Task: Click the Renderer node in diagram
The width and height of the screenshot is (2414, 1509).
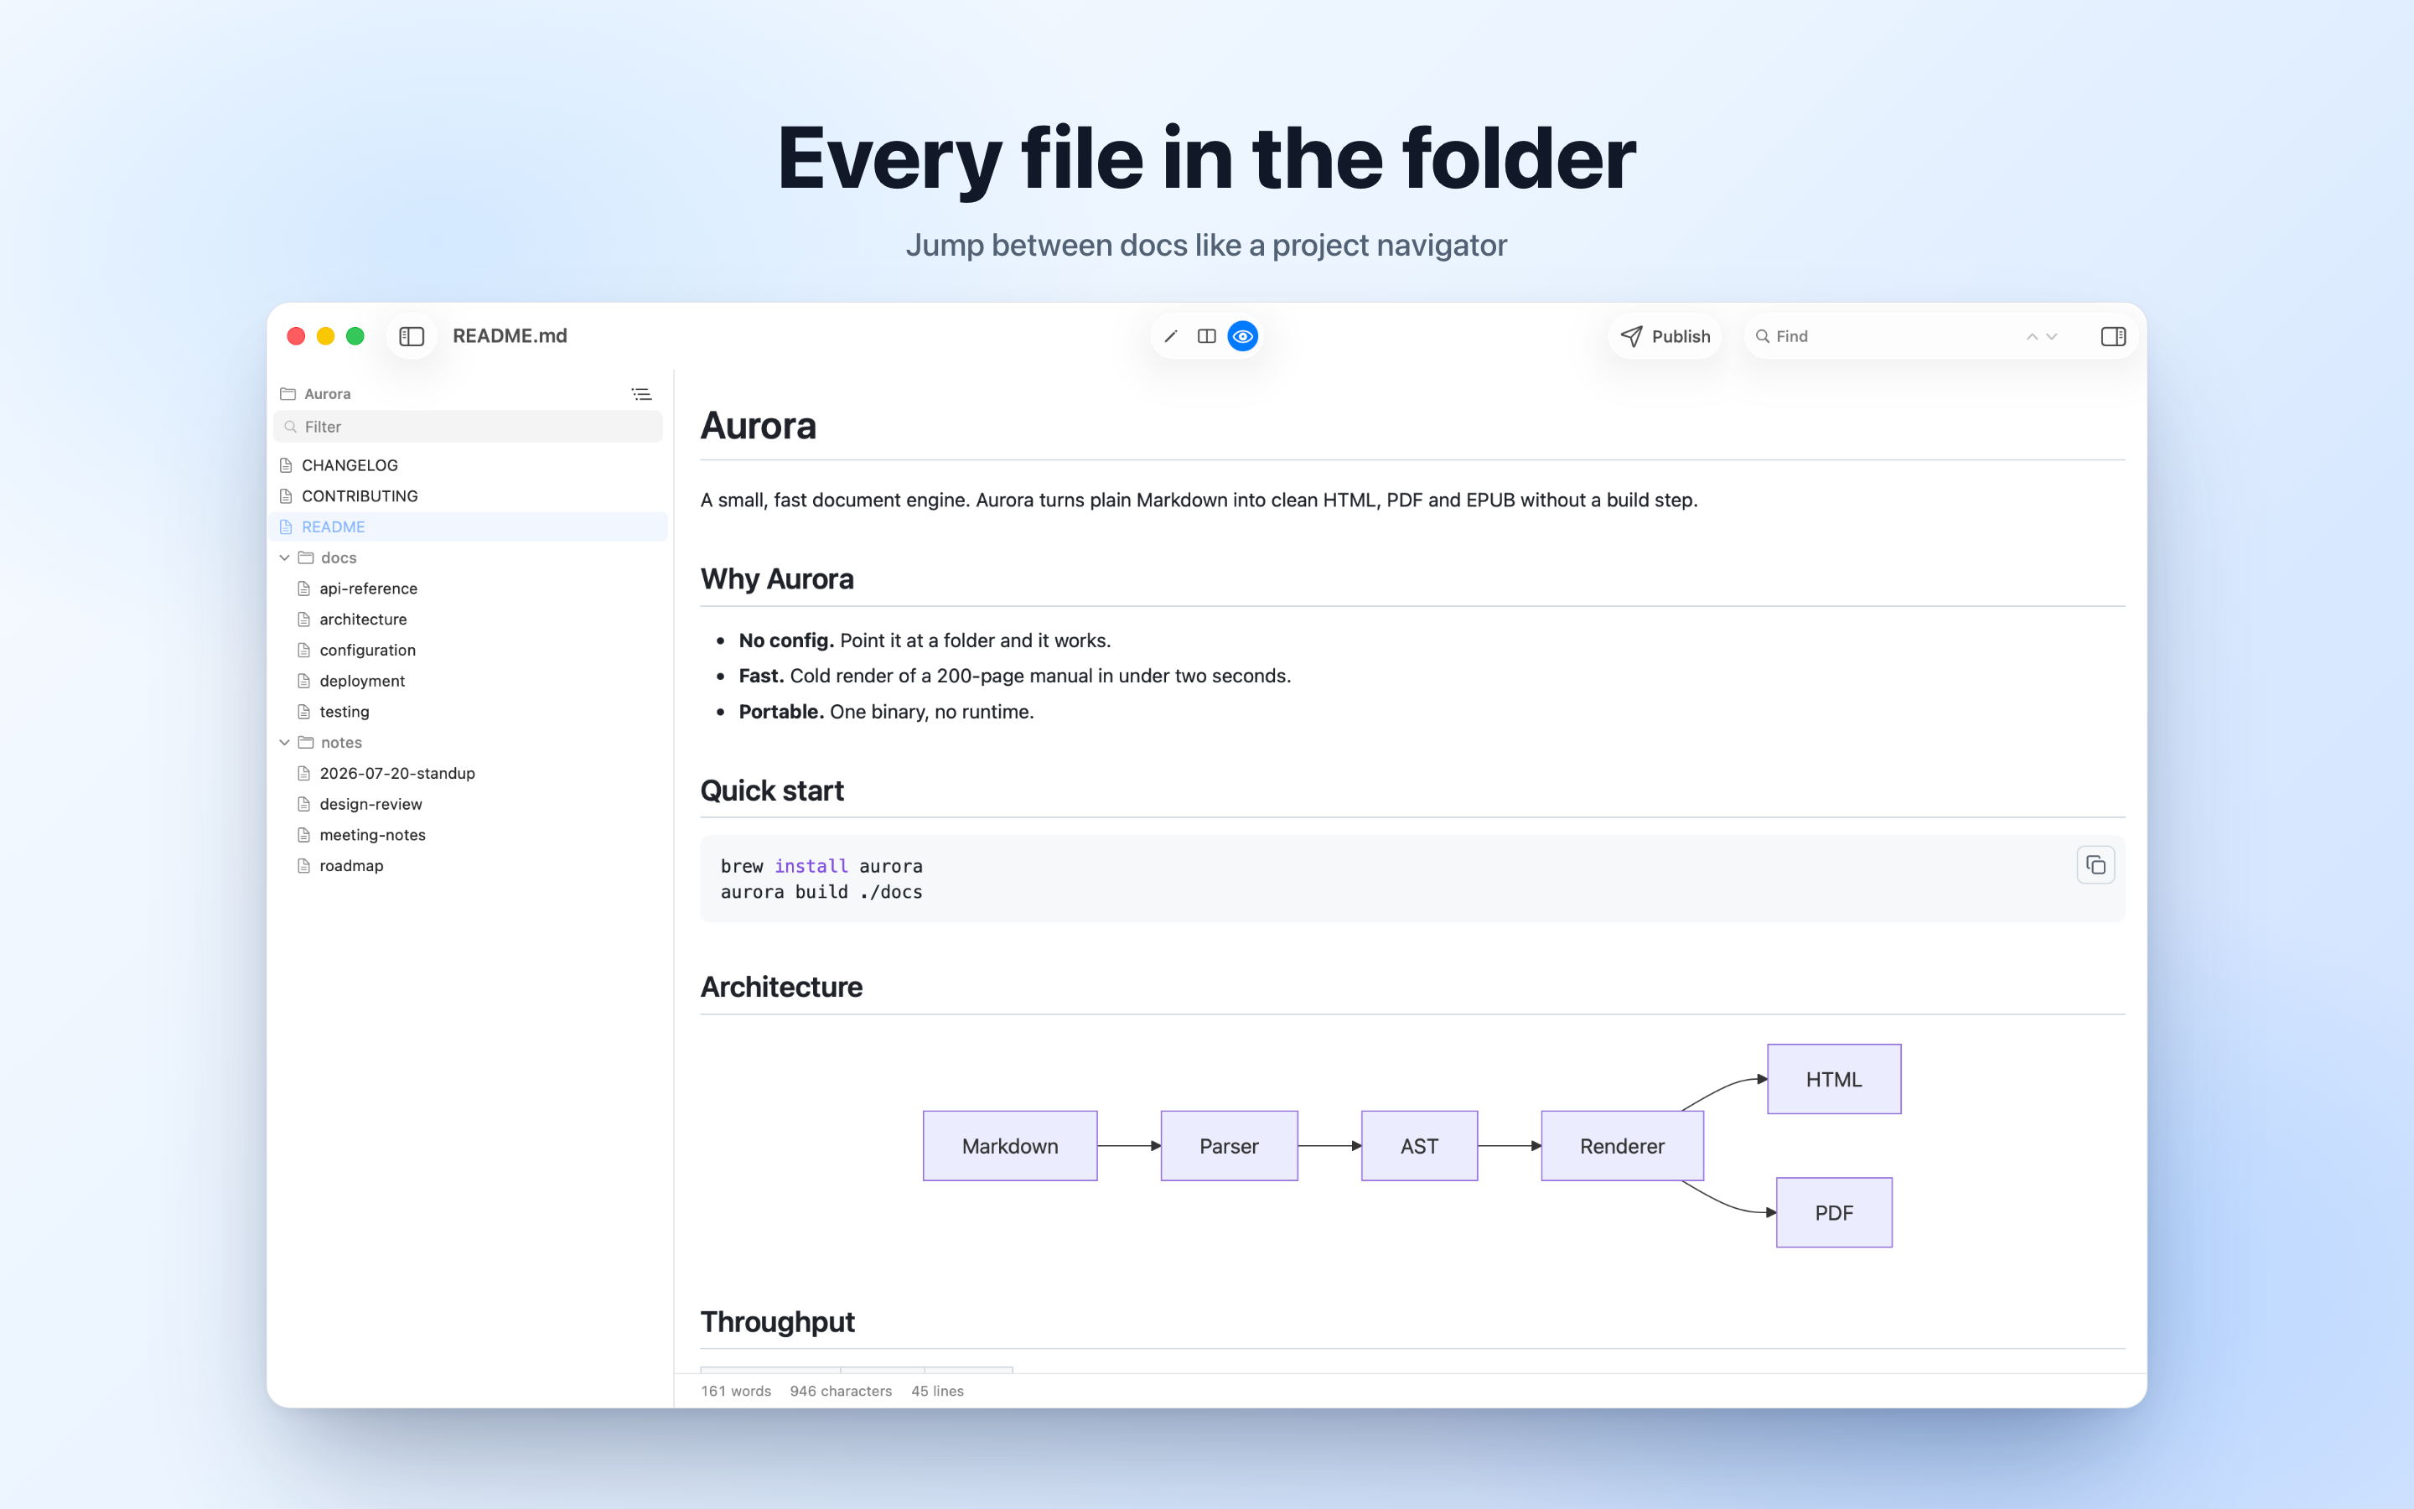Action: point(1622,1146)
